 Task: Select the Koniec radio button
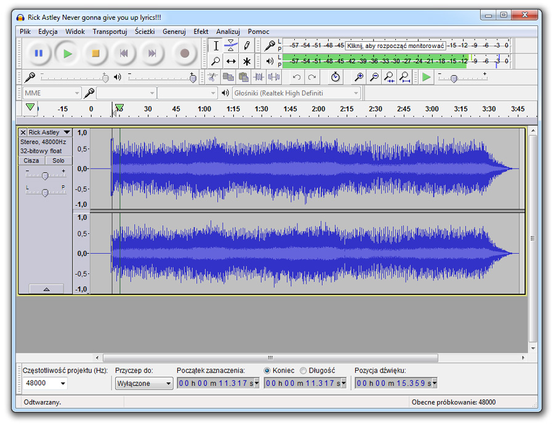[x=267, y=371]
